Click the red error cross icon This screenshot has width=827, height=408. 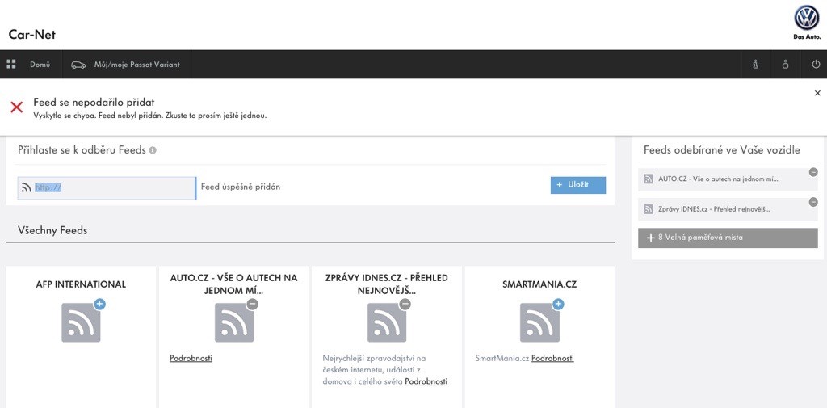[17, 107]
